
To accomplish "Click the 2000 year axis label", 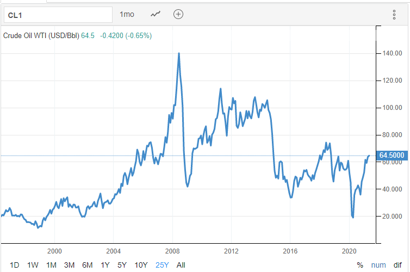I will tap(54, 251).
